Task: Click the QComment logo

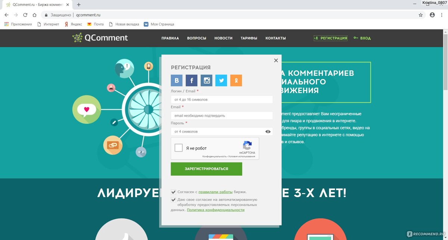Action: [100, 38]
